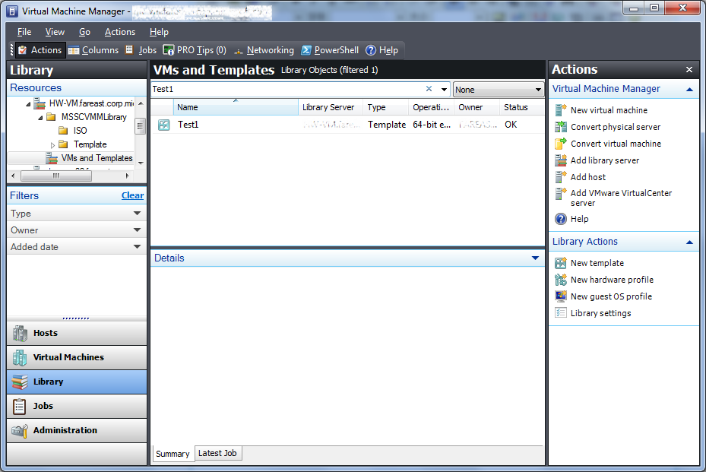Click the Library navigation icon
Viewport: 706px width, 472px height.
20,382
